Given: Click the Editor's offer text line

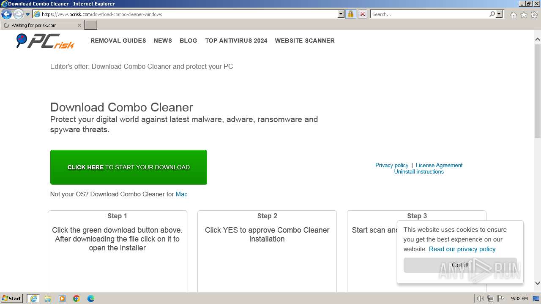Looking at the screenshot, I should (142, 66).
